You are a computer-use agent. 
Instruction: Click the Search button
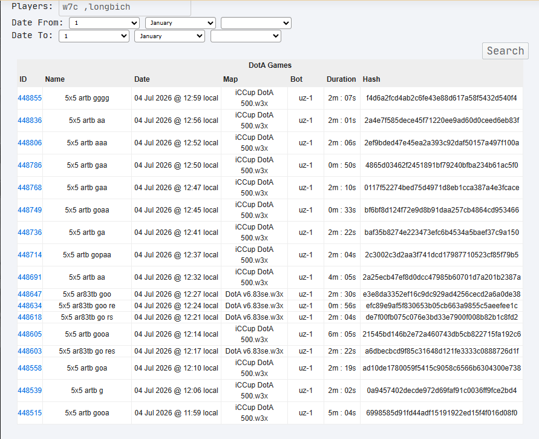point(505,51)
